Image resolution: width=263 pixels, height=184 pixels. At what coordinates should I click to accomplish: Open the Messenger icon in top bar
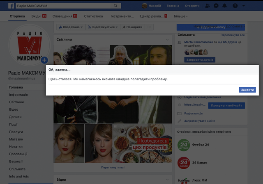pos(216,6)
